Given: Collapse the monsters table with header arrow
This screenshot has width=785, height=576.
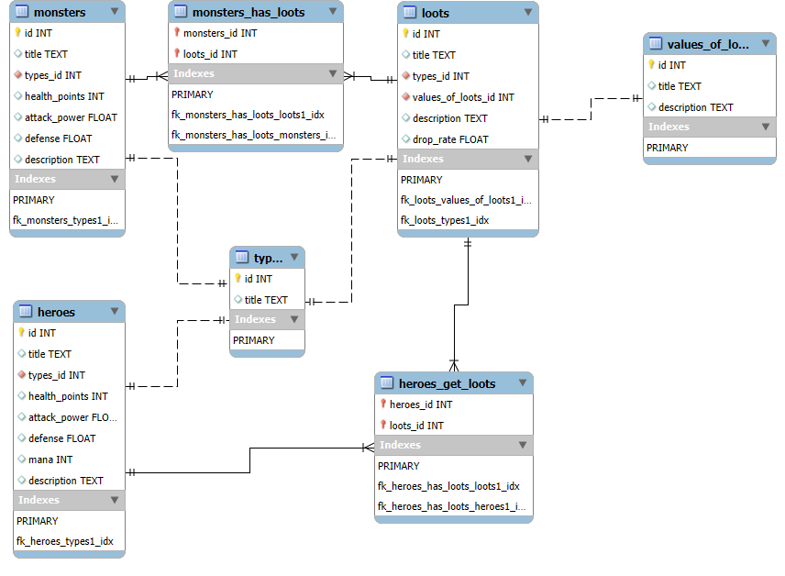Looking at the screenshot, I should (114, 12).
